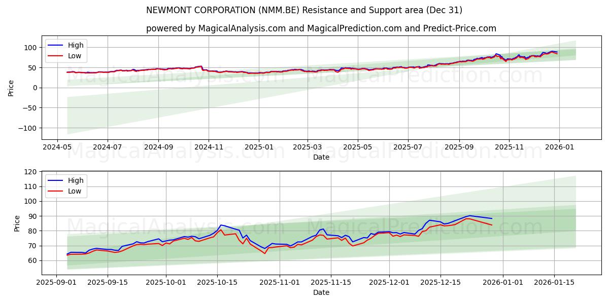
Task: Click 'Low' in the bottom chart legend
Action: (x=75, y=192)
